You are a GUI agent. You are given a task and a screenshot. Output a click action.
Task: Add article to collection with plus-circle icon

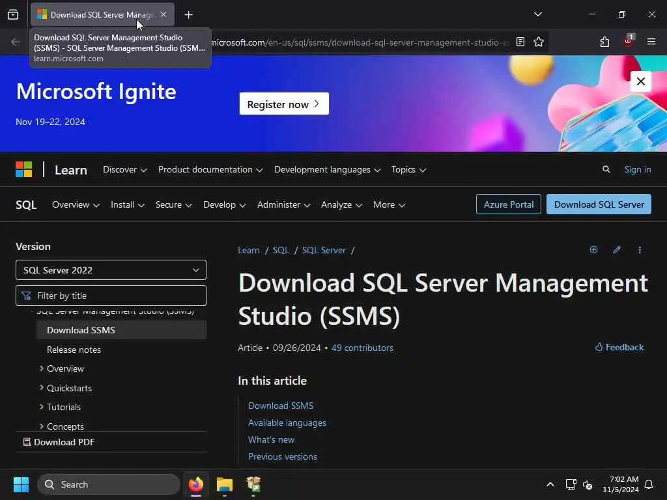[x=593, y=249]
